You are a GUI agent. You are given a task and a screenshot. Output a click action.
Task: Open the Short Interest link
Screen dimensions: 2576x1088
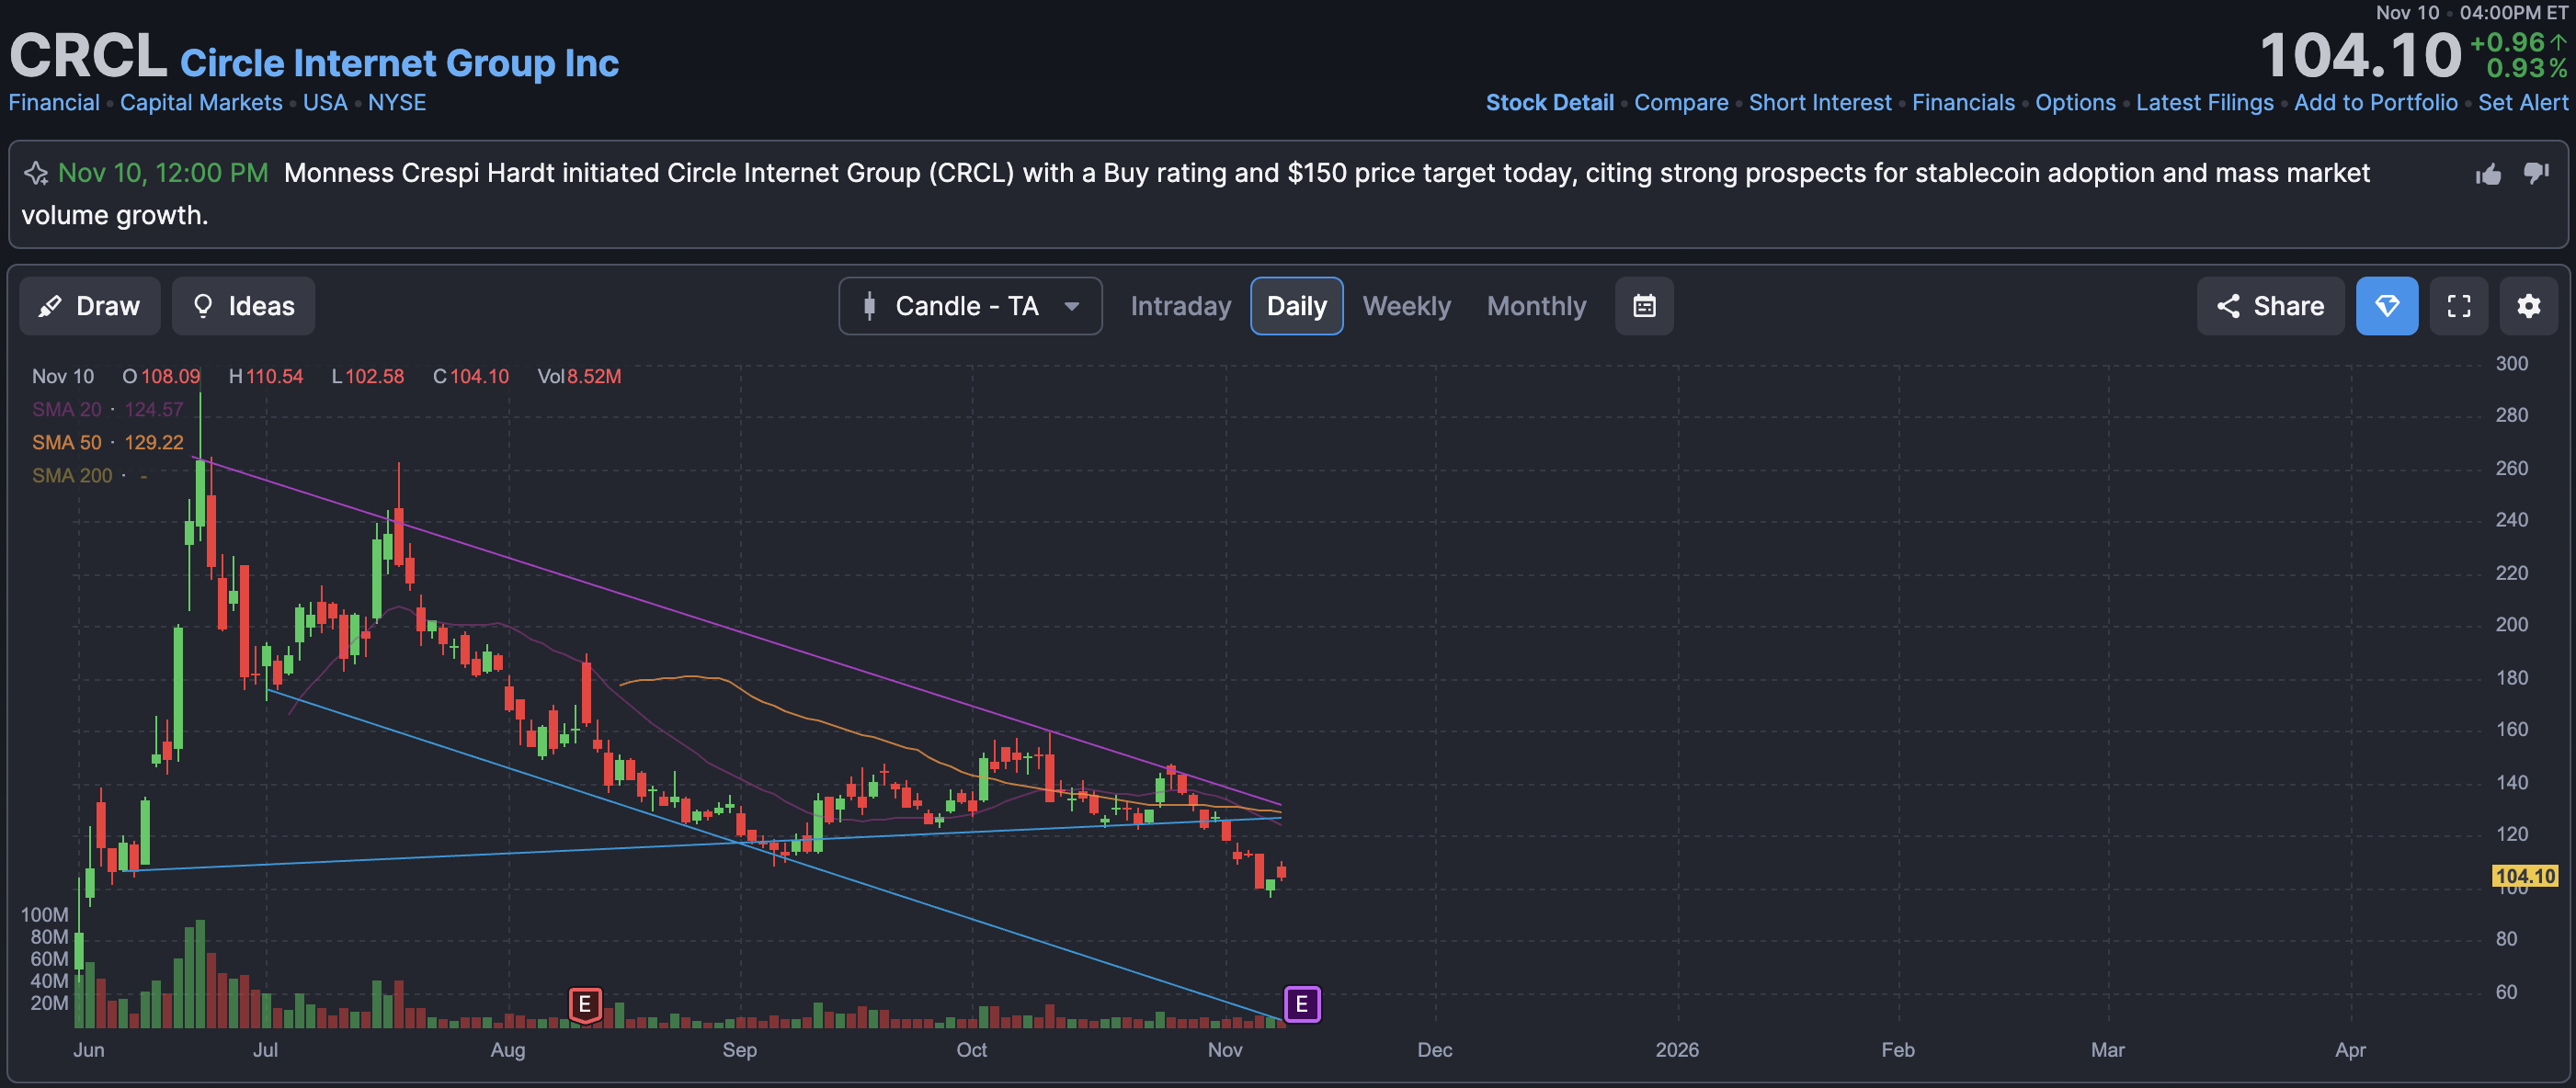point(1819,103)
